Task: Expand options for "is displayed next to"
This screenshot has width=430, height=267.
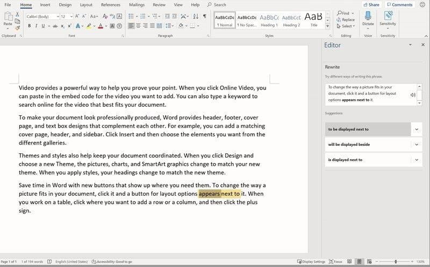Action: tap(416, 160)
